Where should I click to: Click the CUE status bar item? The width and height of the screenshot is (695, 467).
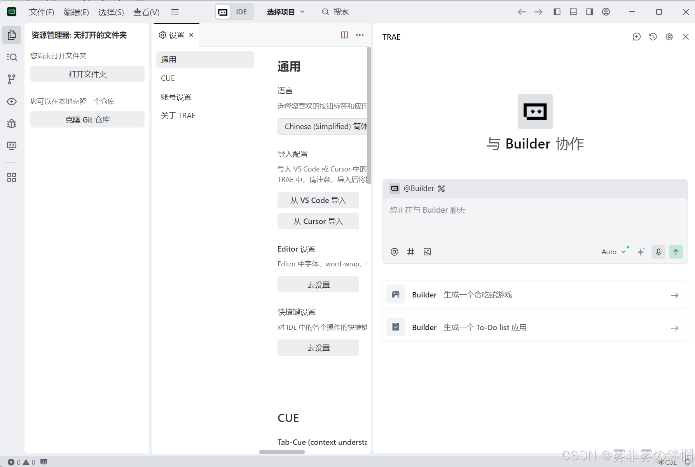point(667,462)
